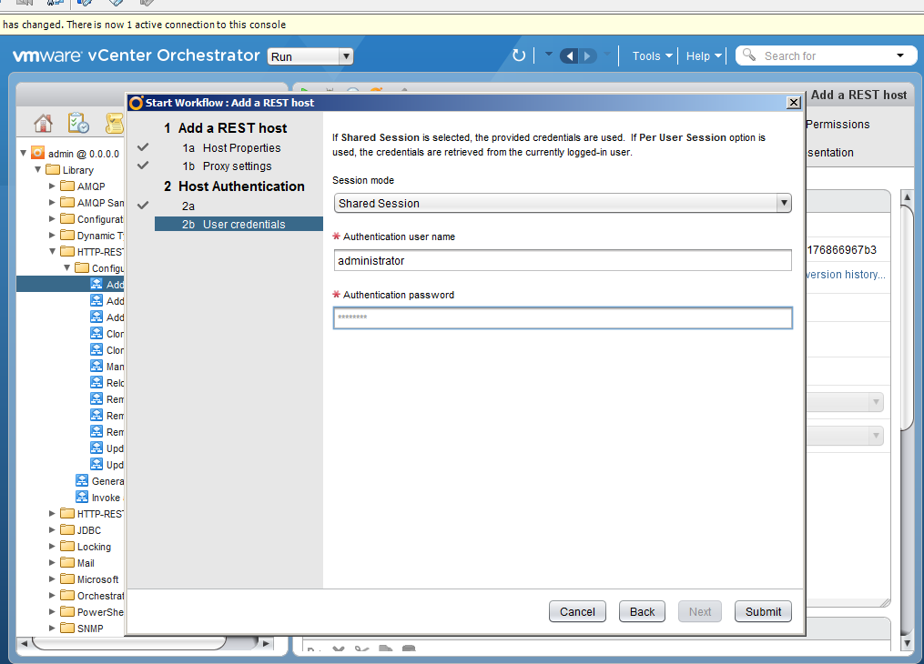Select the AMQP Samples folder
This screenshot has height=664, width=924.
92,203
